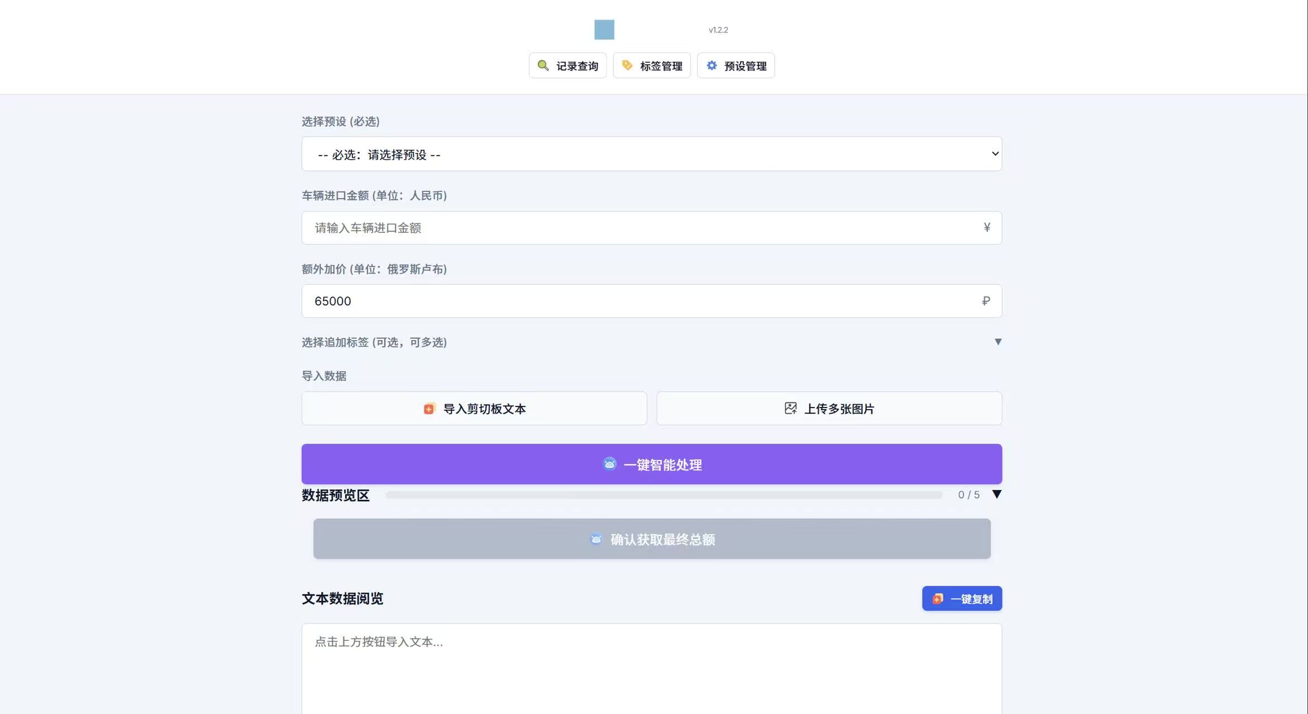The width and height of the screenshot is (1308, 714).
Task: Click the 导入数据 section label
Action: click(324, 376)
